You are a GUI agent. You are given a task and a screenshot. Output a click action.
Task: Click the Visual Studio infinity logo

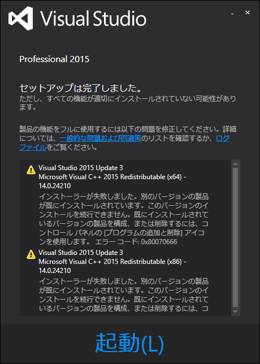[x=20, y=18]
